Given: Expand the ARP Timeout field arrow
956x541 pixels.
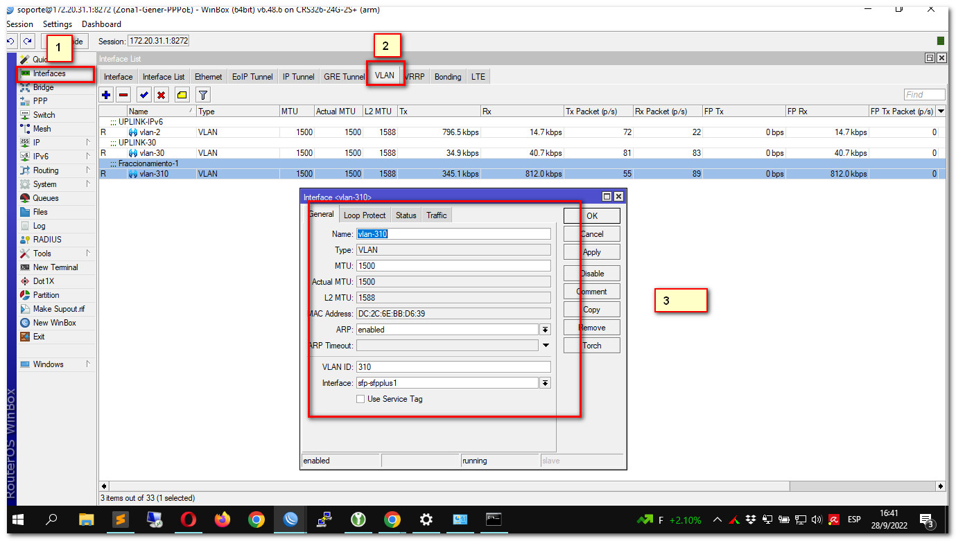Looking at the screenshot, I should pos(546,346).
